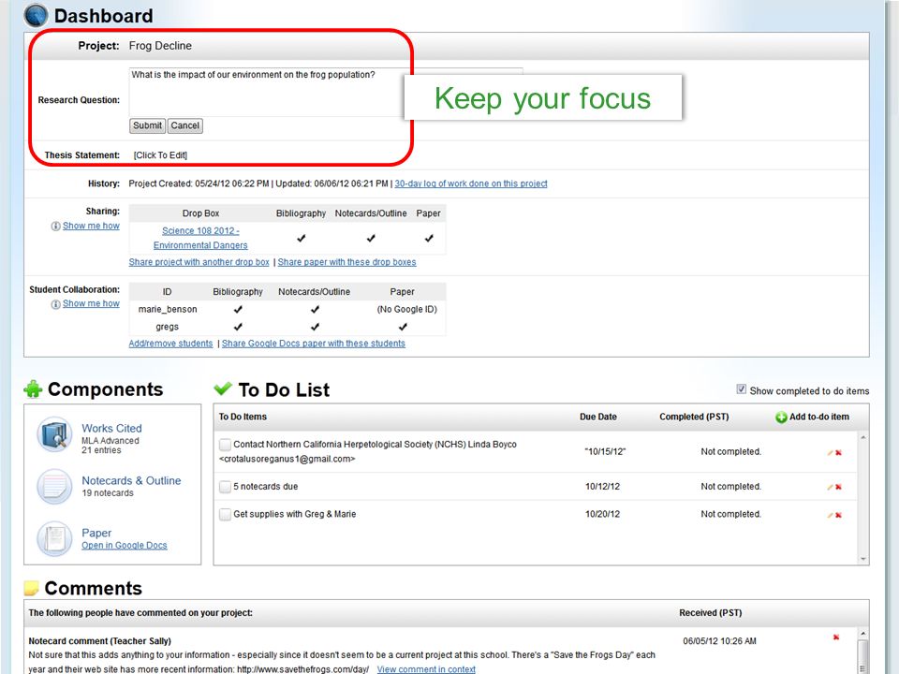Click the Dashboard globe icon
Image resolution: width=899 pixels, height=674 pixels.
(36, 16)
